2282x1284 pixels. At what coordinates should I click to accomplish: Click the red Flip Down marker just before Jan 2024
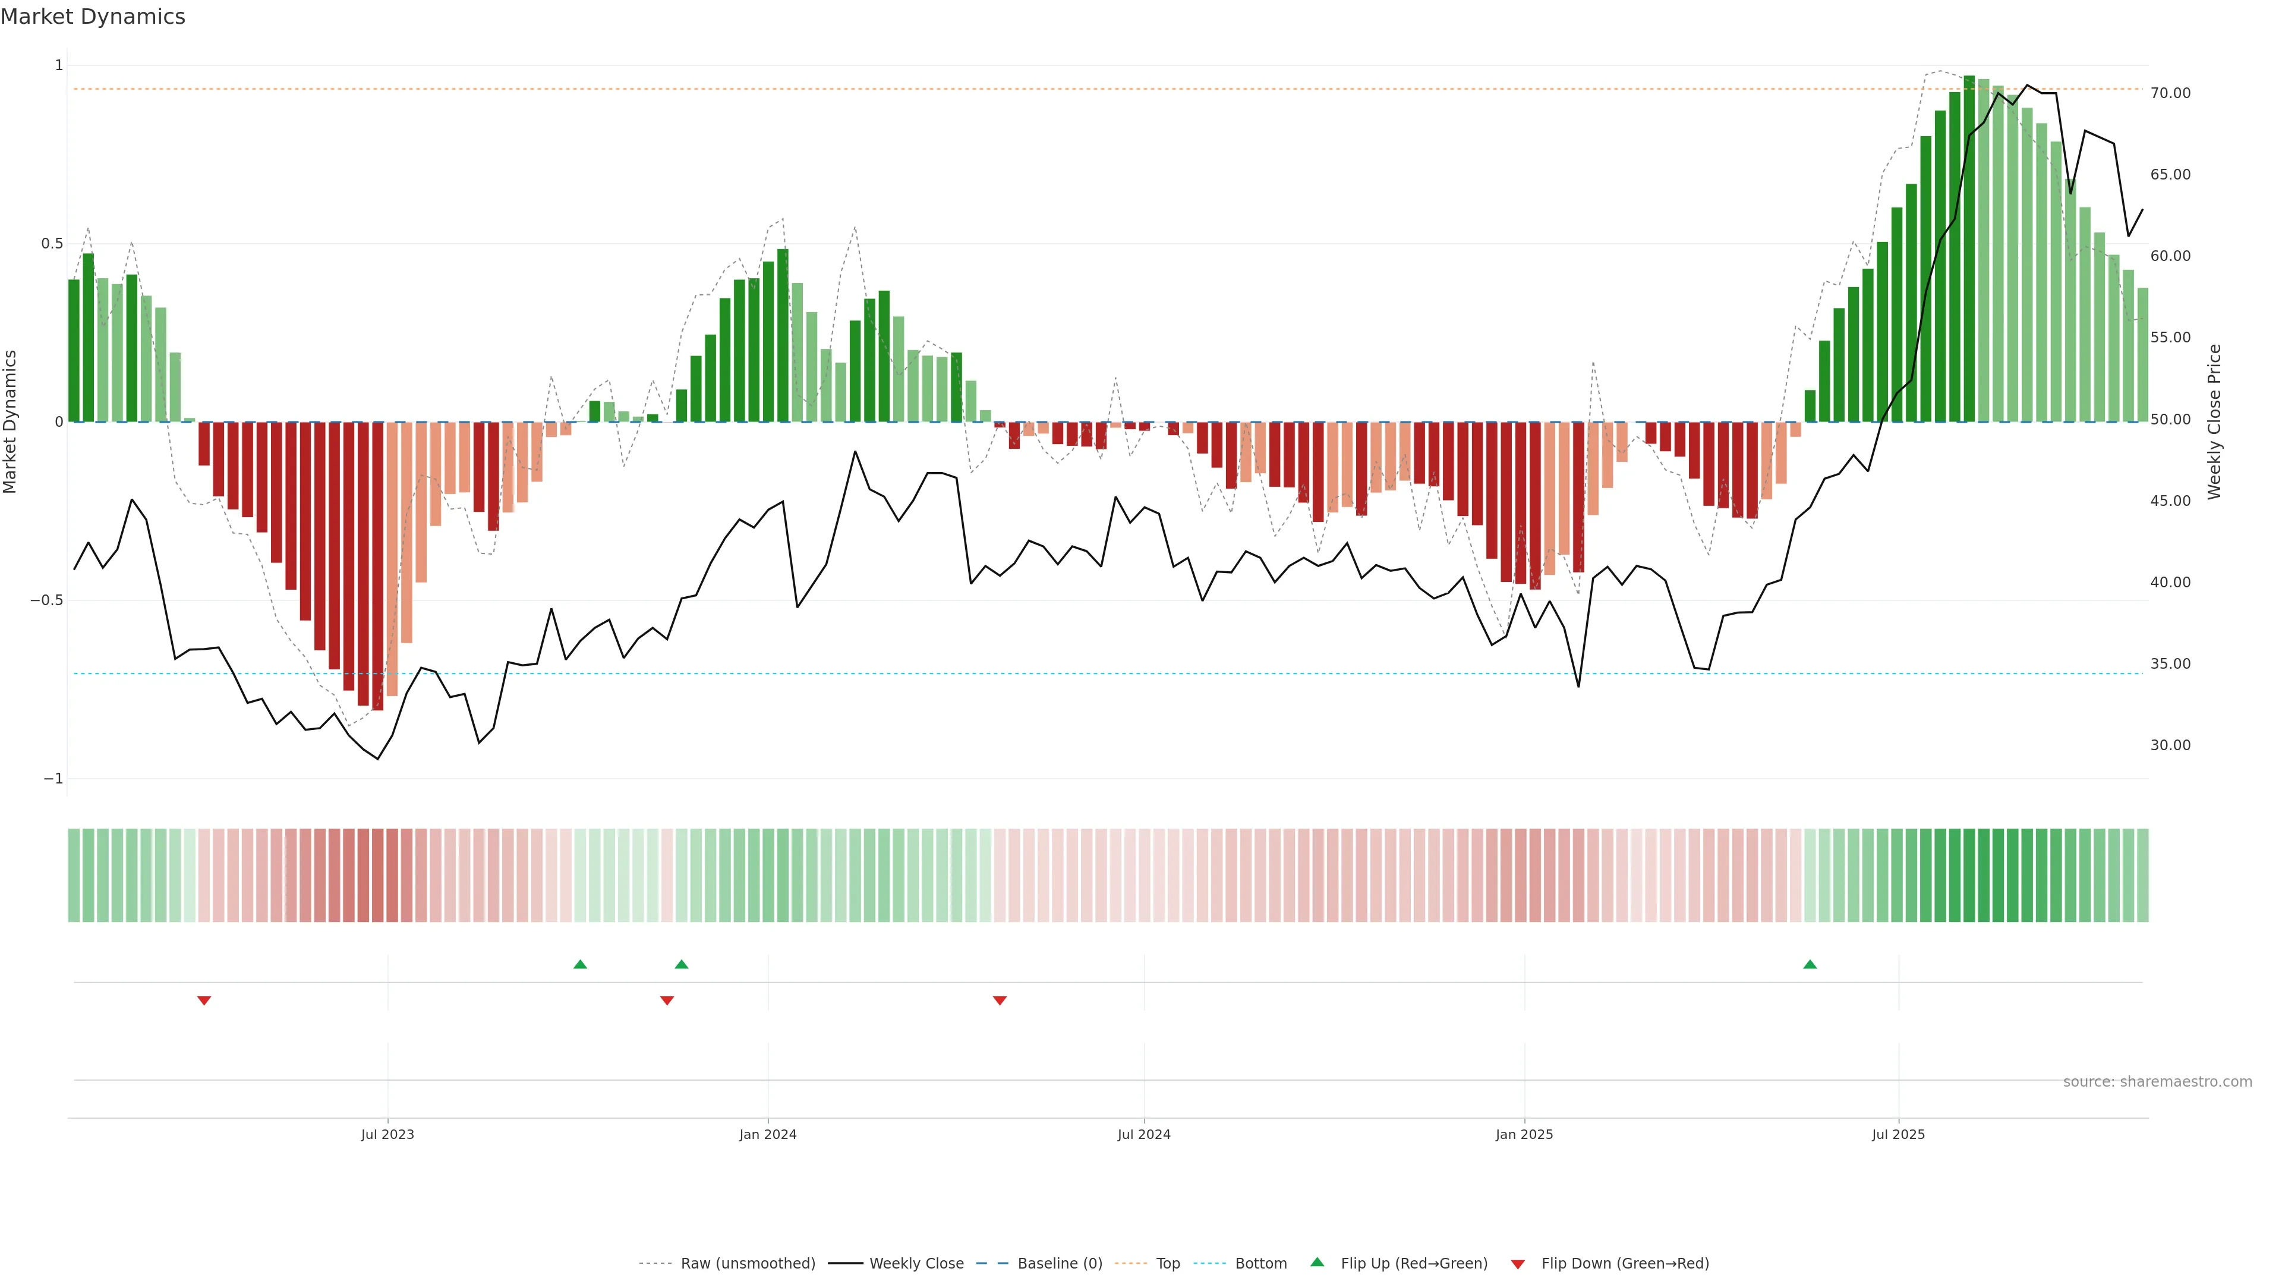coord(667,1000)
